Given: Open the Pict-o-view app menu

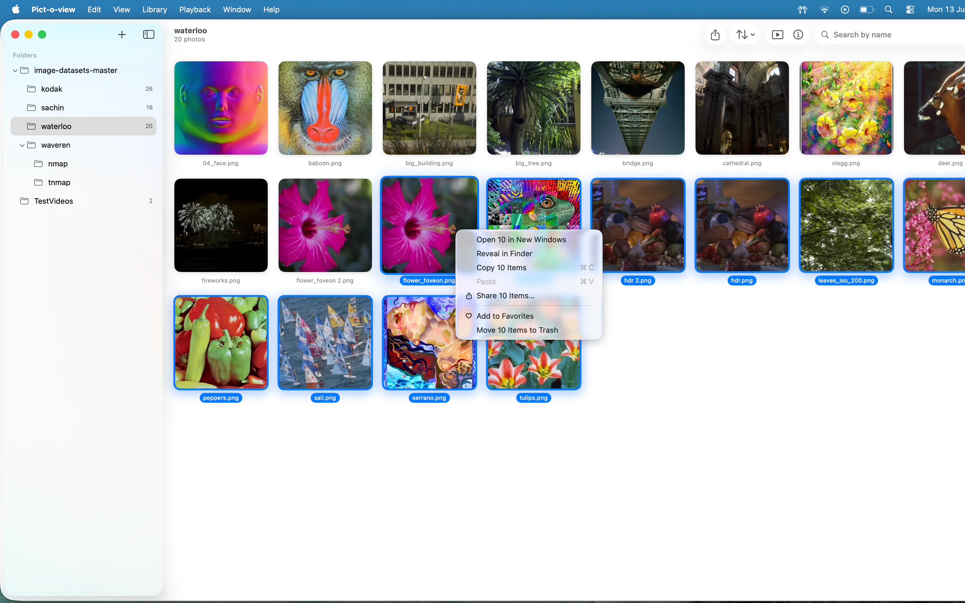Looking at the screenshot, I should point(53,10).
